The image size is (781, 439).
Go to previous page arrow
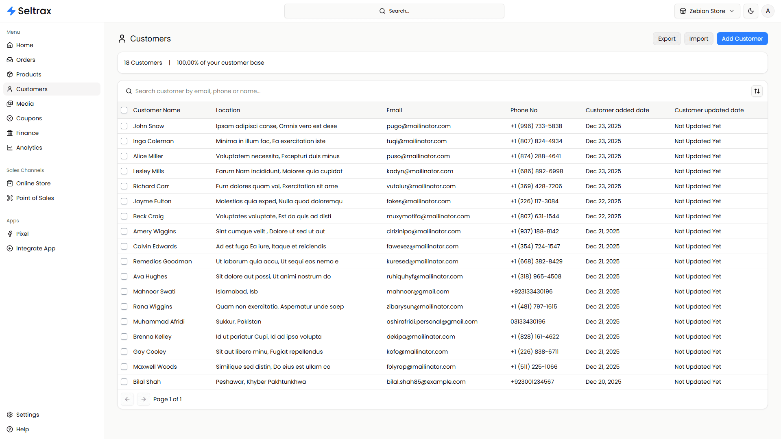pos(127,399)
